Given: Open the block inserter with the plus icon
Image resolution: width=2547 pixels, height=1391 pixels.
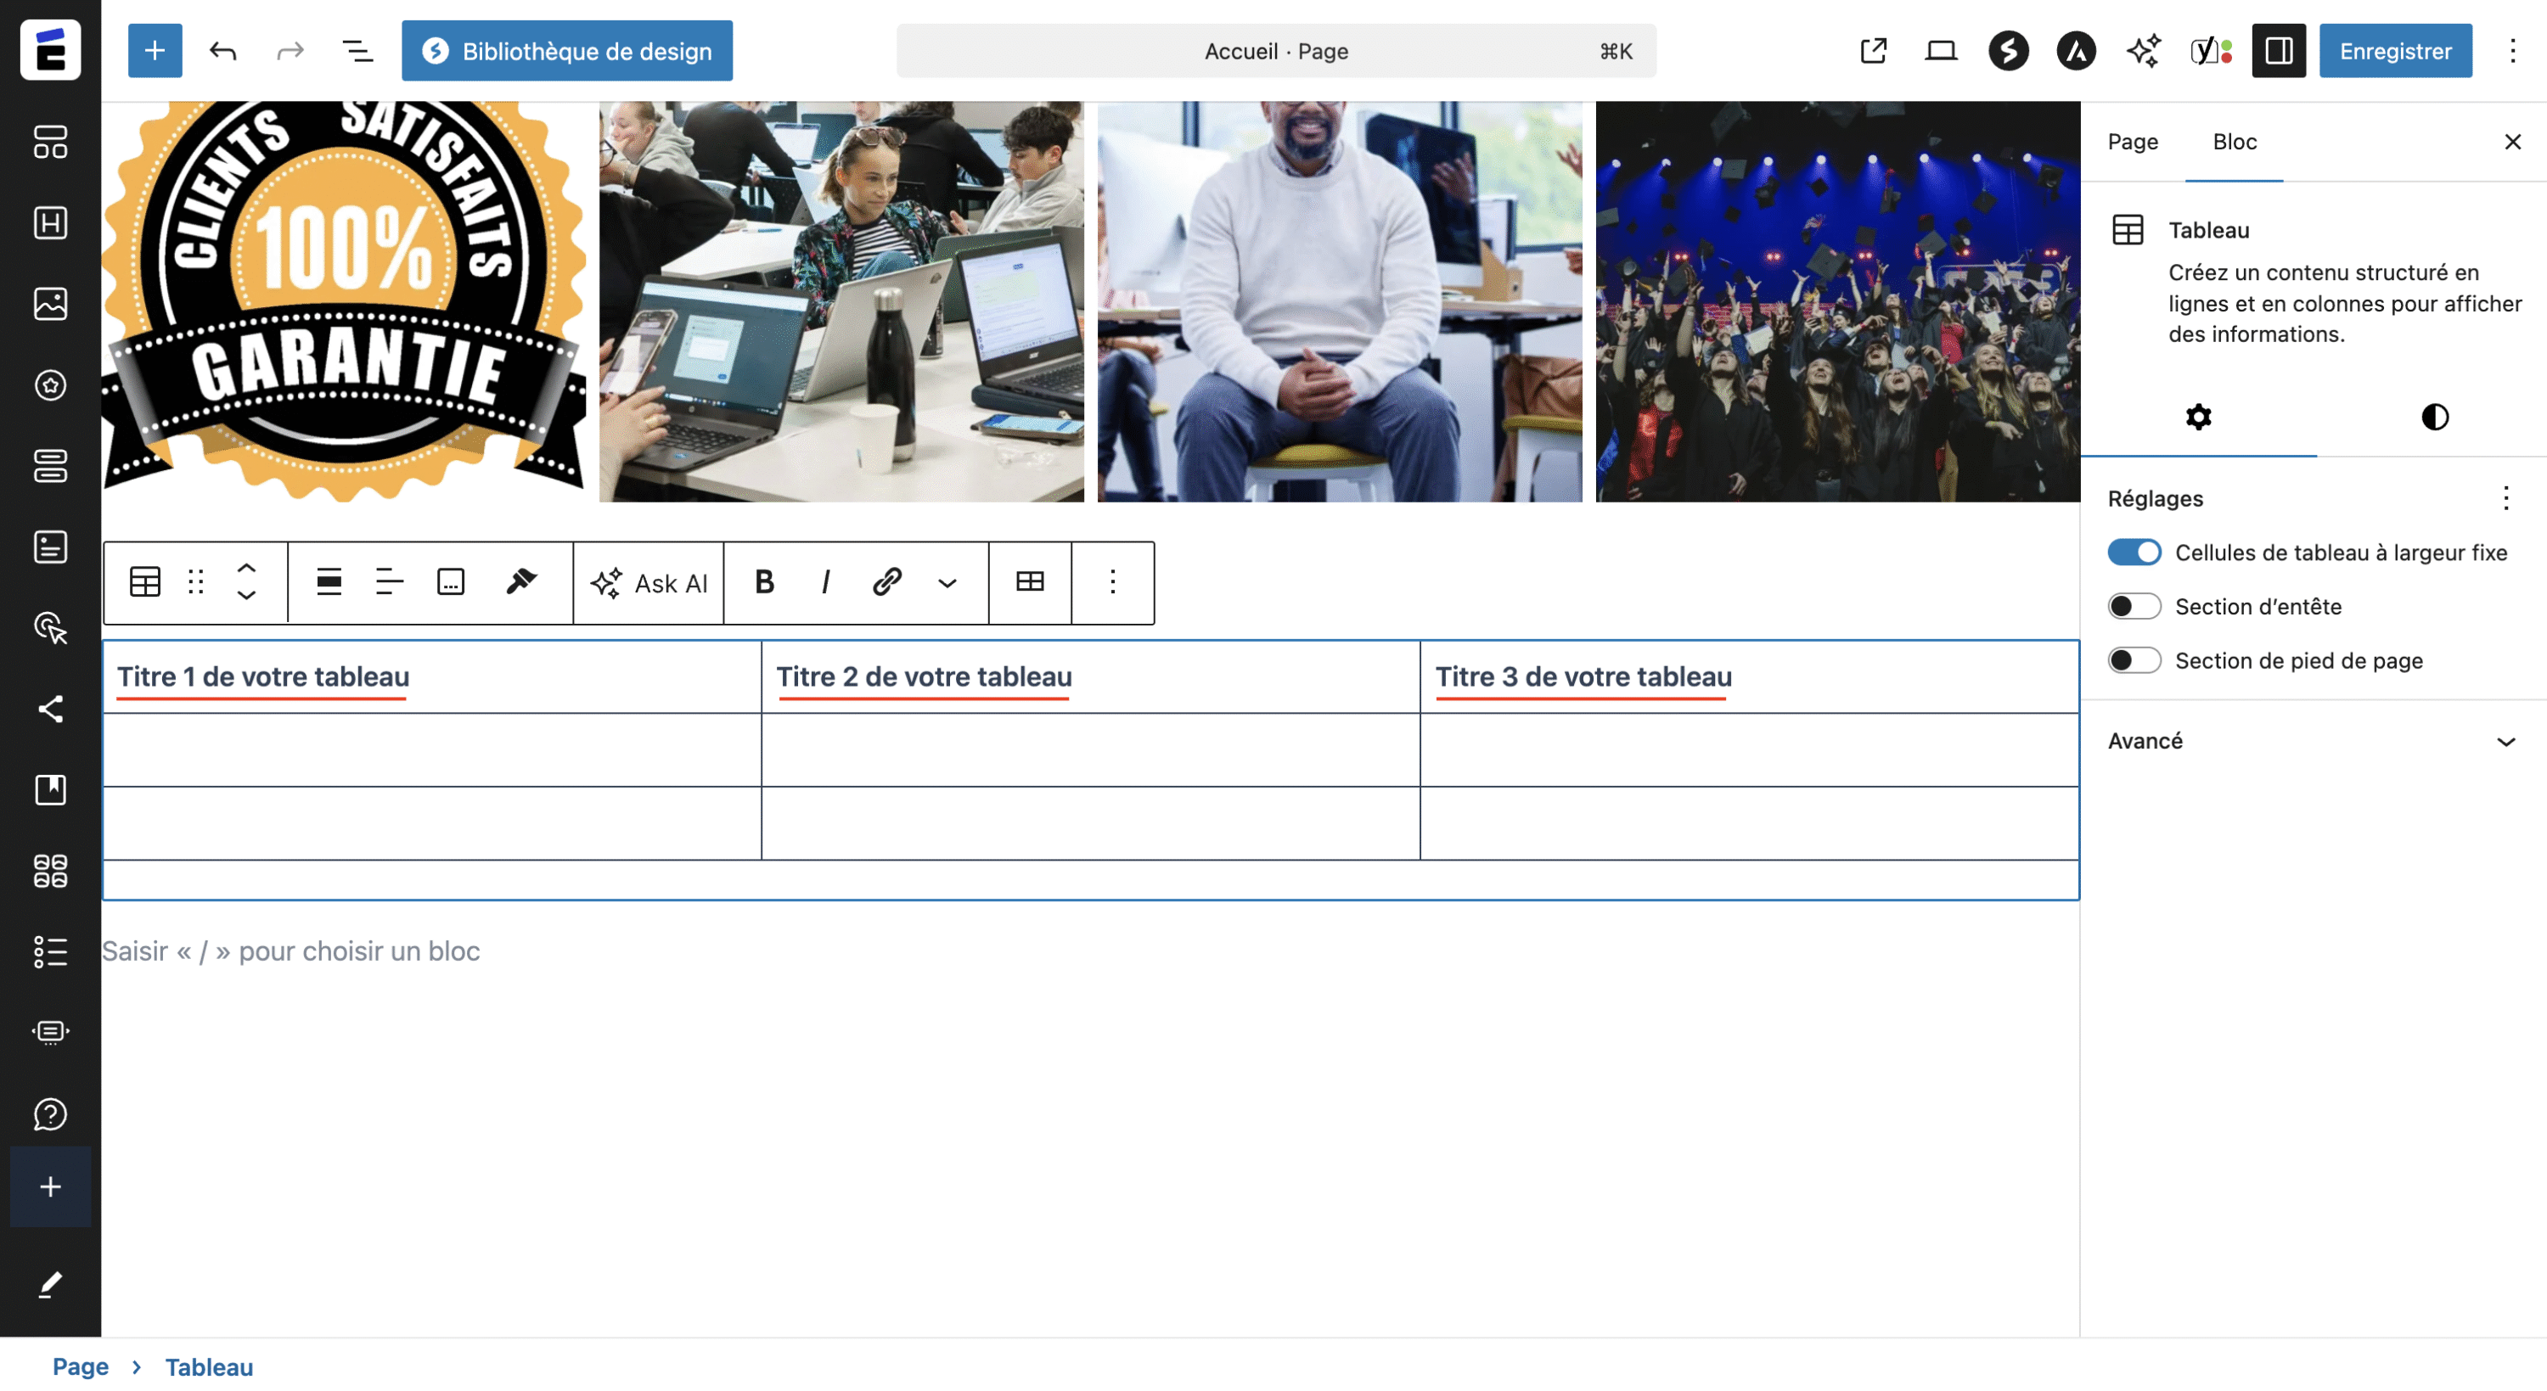Looking at the screenshot, I should [x=155, y=50].
